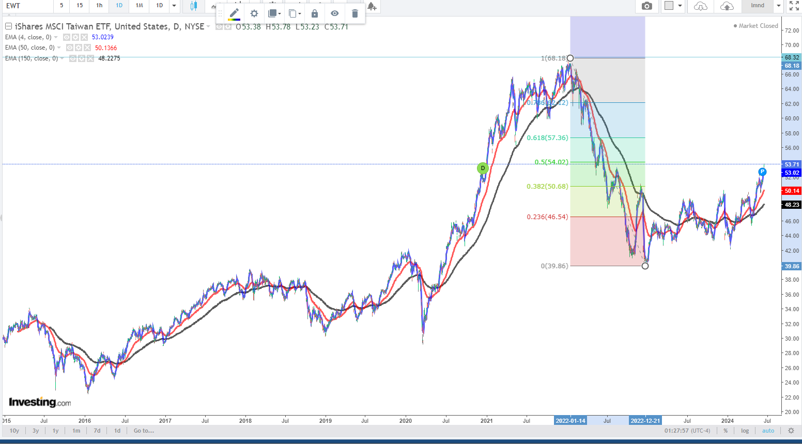Toggle percent scale mode
Screen dimensions: 802x444
(x=726, y=431)
